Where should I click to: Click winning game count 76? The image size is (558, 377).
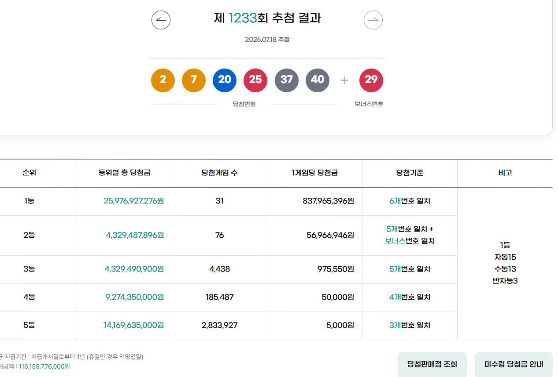pyautogui.click(x=219, y=235)
